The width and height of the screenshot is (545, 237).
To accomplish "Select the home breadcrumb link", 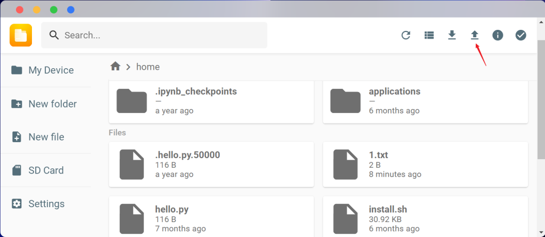I will [148, 67].
